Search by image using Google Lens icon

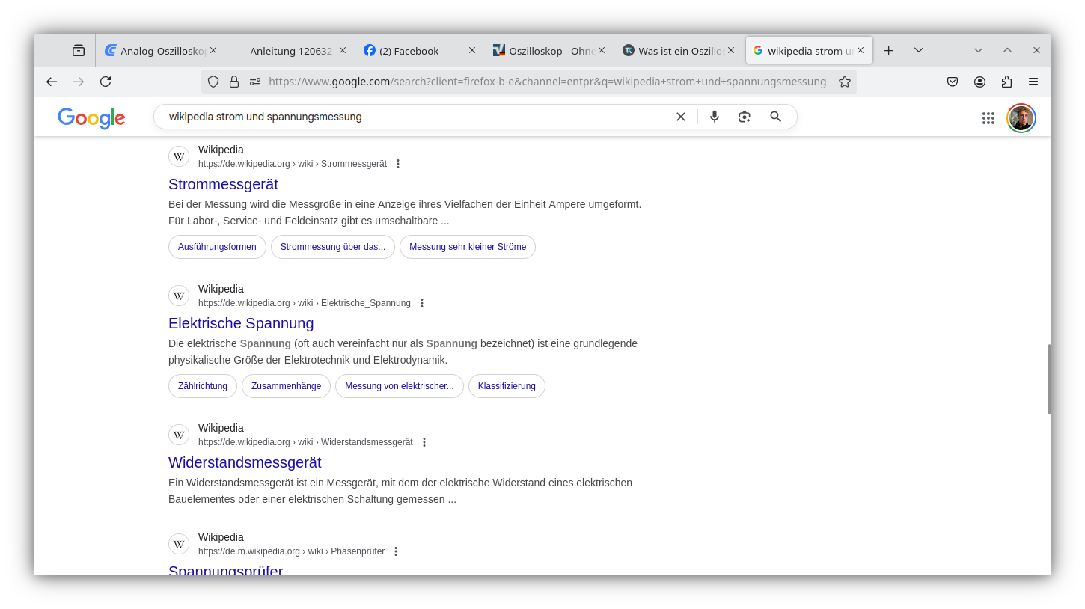point(744,117)
